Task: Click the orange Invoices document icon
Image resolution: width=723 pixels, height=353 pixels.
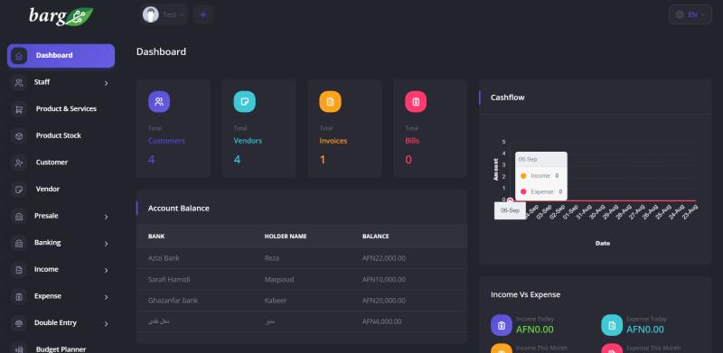Action: pyautogui.click(x=330, y=102)
